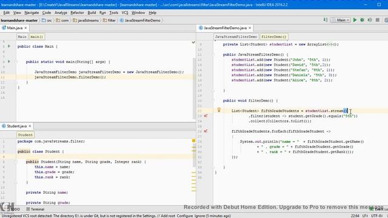Open the Run menu
Image resolution: width=388 pixels, height=218 pixels.
102,13
